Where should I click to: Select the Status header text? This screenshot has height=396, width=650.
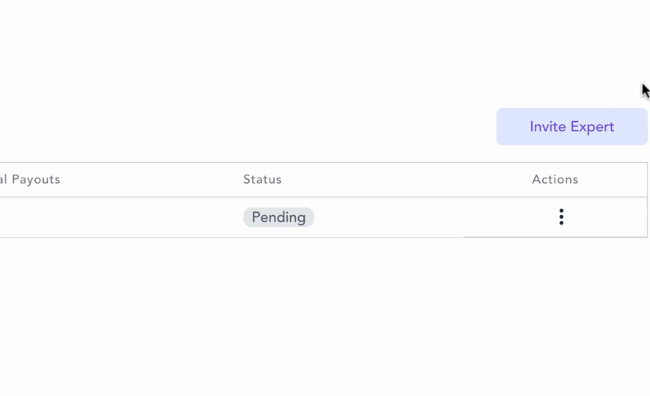click(262, 180)
